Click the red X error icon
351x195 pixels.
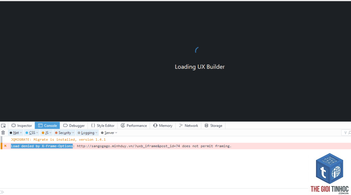(x=5, y=146)
